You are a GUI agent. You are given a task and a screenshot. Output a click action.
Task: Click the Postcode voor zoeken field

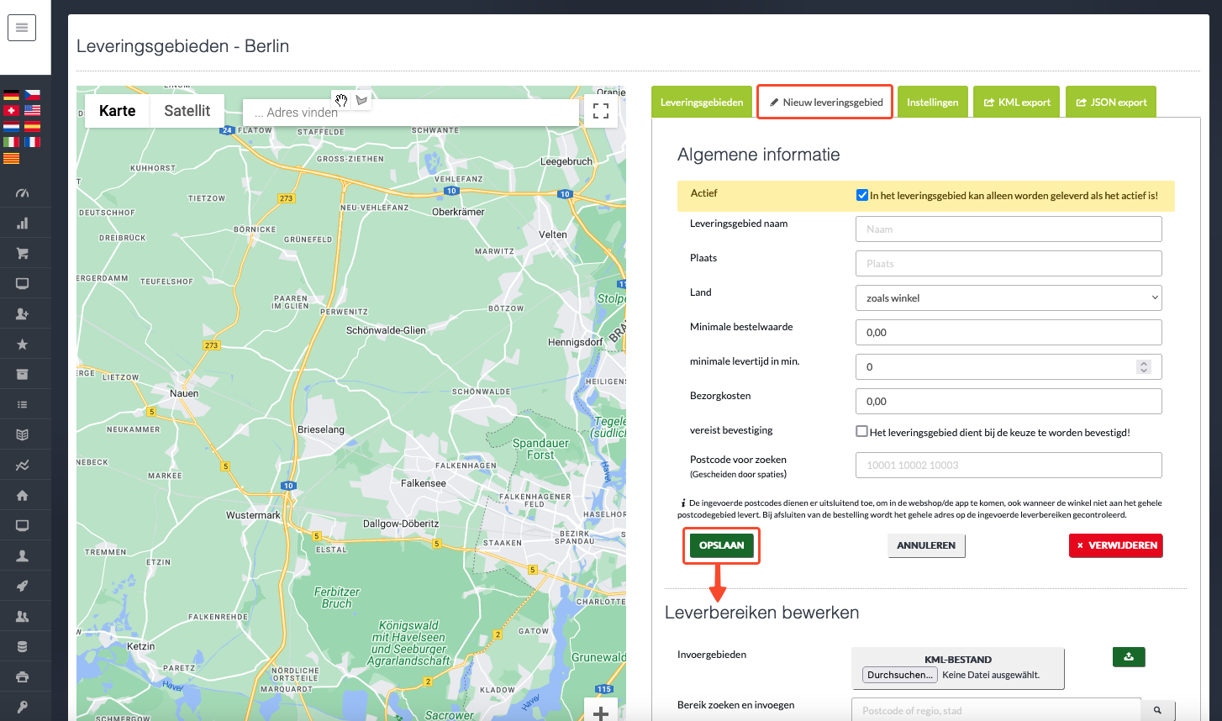tap(1009, 466)
